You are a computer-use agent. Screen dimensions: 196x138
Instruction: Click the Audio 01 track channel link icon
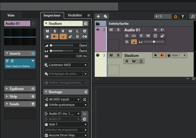pyautogui.click(x=134, y=36)
